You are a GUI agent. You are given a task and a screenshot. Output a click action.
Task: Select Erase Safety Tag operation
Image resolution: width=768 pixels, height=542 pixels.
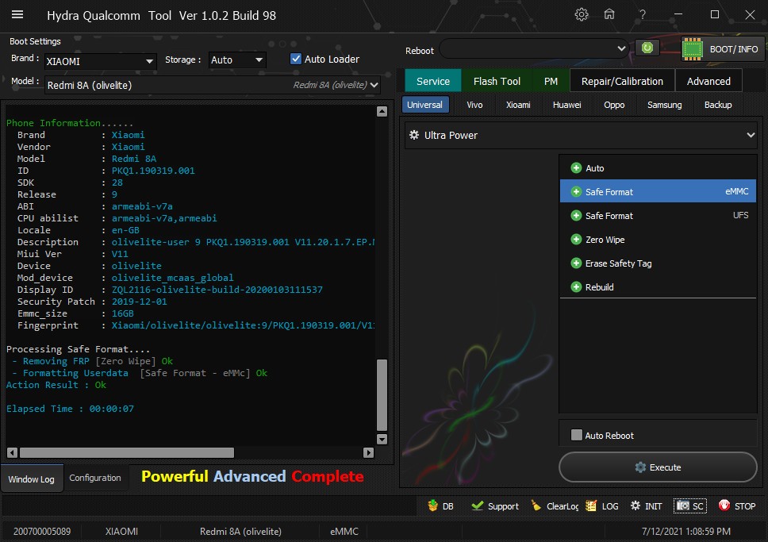pyautogui.click(x=658, y=263)
